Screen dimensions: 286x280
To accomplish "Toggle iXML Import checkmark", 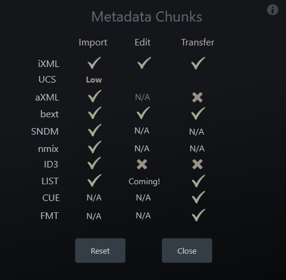I will (x=94, y=63).
